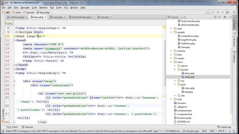Expand the admin folder arrow
This screenshot has height=134, width=239.
pos(175,66)
